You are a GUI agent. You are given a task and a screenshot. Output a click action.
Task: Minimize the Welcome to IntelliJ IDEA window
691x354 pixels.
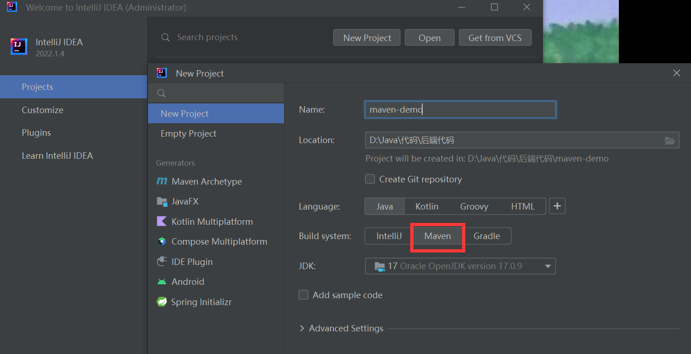[x=462, y=7]
